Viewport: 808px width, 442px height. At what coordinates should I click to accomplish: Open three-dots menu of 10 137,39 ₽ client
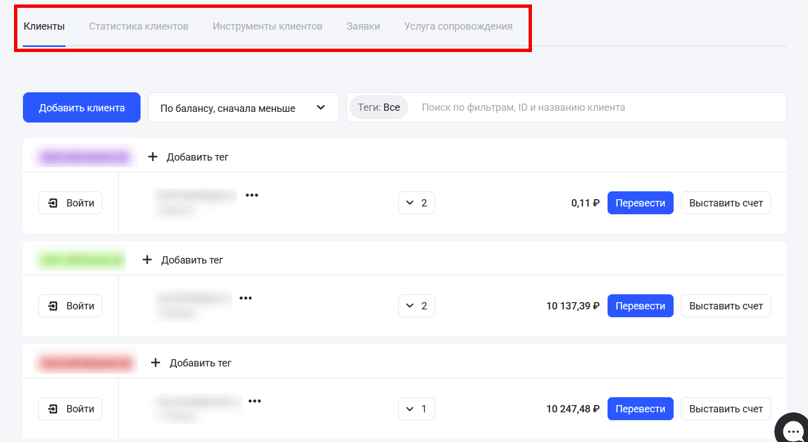[246, 298]
